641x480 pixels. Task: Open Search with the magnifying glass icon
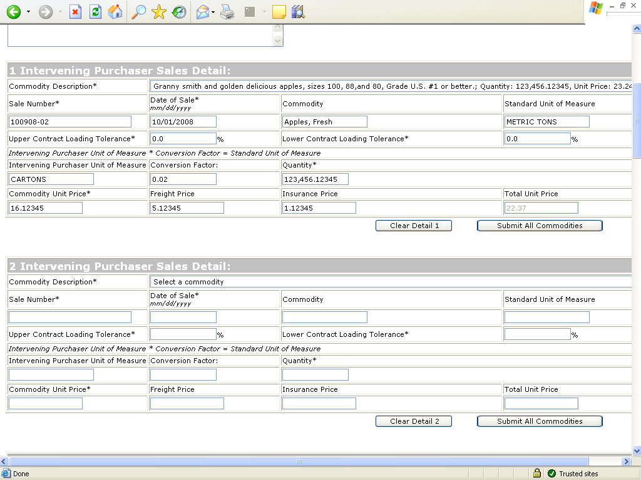138,12
